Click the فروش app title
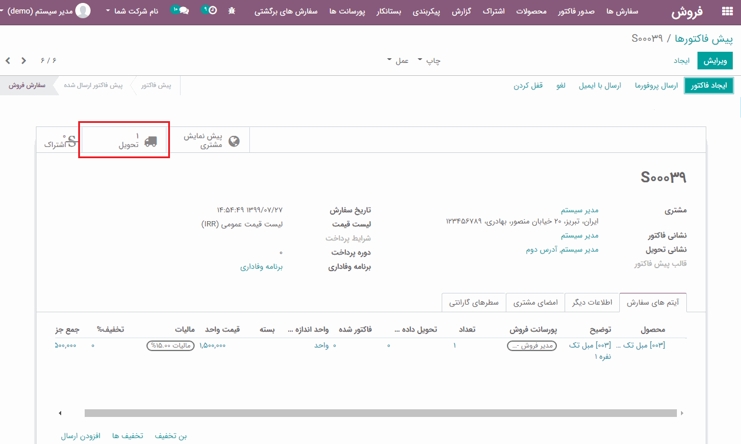Image resolution: width=741 pixels, height=444 pixels. pos(687,11)
